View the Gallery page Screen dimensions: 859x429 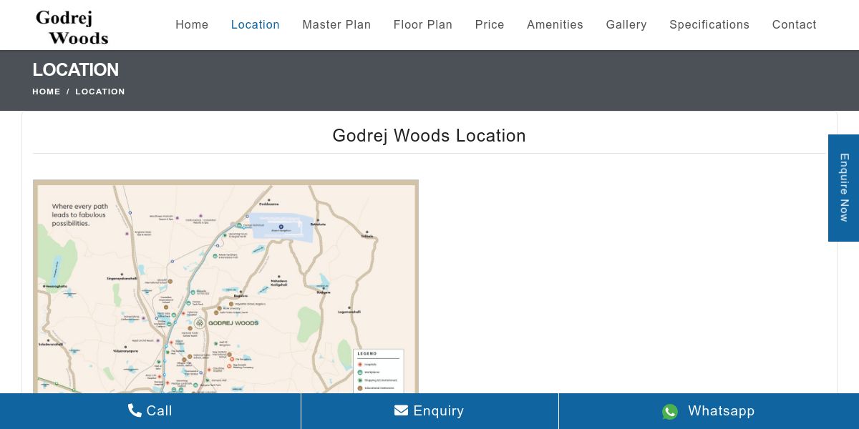pos(626,24)
